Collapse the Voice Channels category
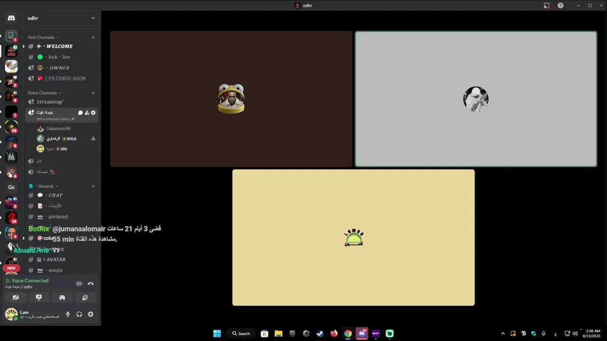This screenshot has height=341, width=607. tap(44, 93)
